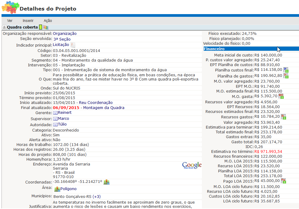Click the IDC value 0,26
299x209 pixels.
click(259, 147)
